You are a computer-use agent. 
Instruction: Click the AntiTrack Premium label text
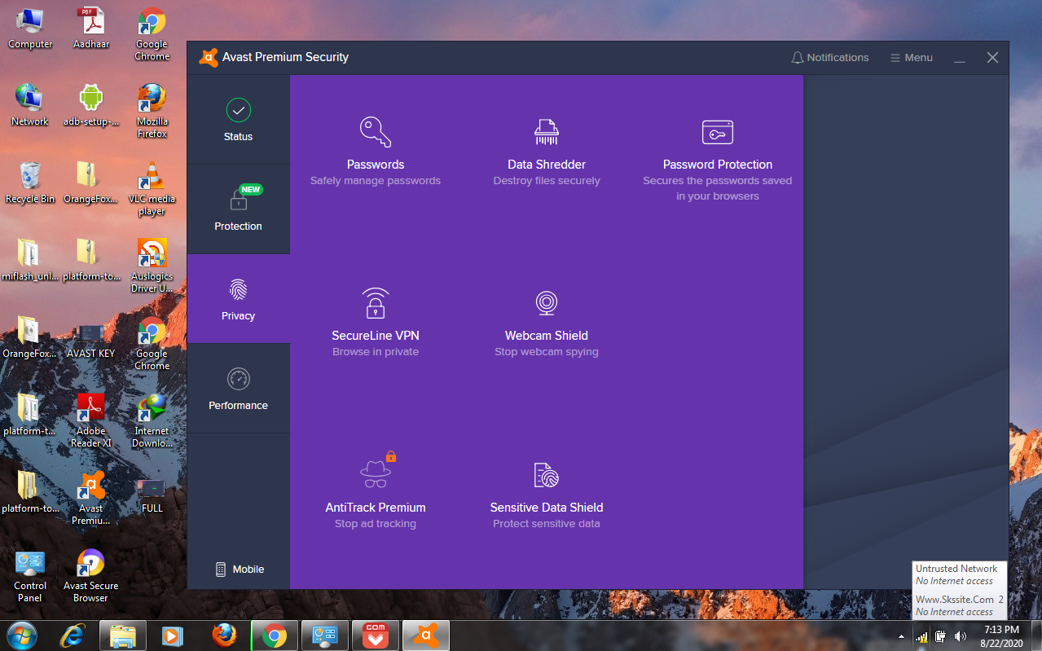pos(376,508)
